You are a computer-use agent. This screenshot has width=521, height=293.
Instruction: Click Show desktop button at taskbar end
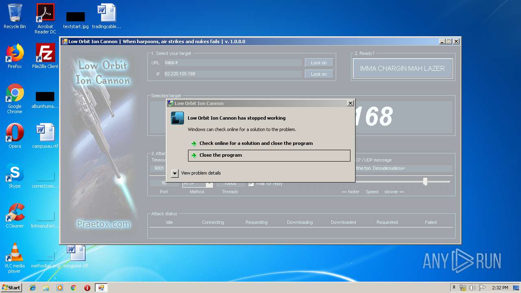click(x=516, y=288)
